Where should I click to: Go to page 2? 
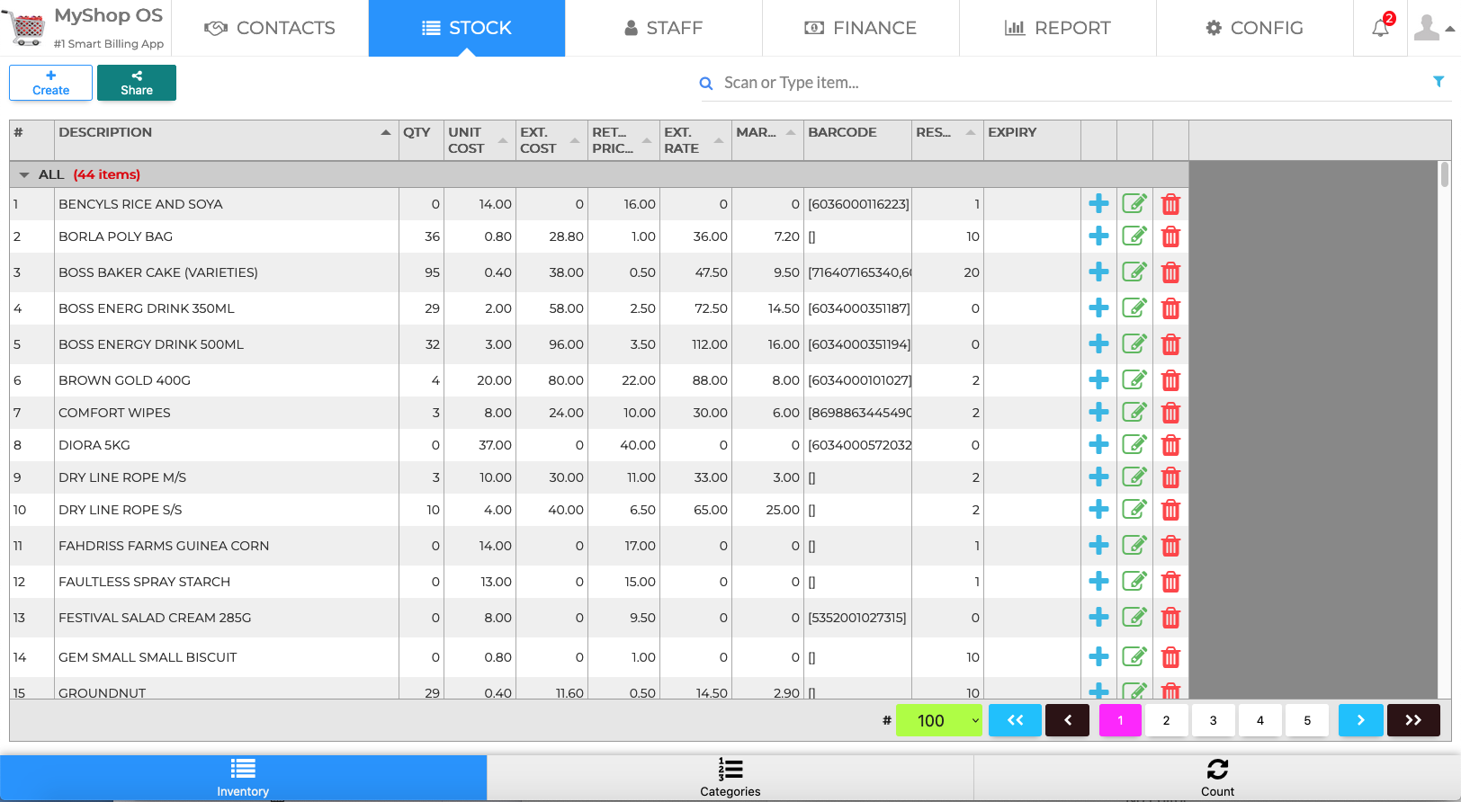[x=1166, y=720]
